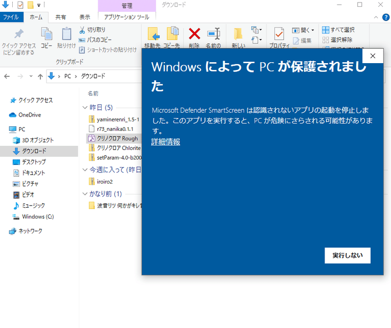Screen dimensions: 391x328
Task: Open the 詳細情報 link in SmartScreen dialog
Action: point(166,142)
